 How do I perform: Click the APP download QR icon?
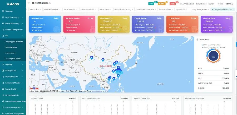point(181,4)
